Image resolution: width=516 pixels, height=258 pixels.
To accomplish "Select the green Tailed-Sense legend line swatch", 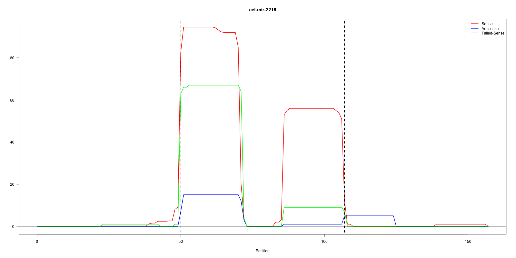I will coord(474,33).
